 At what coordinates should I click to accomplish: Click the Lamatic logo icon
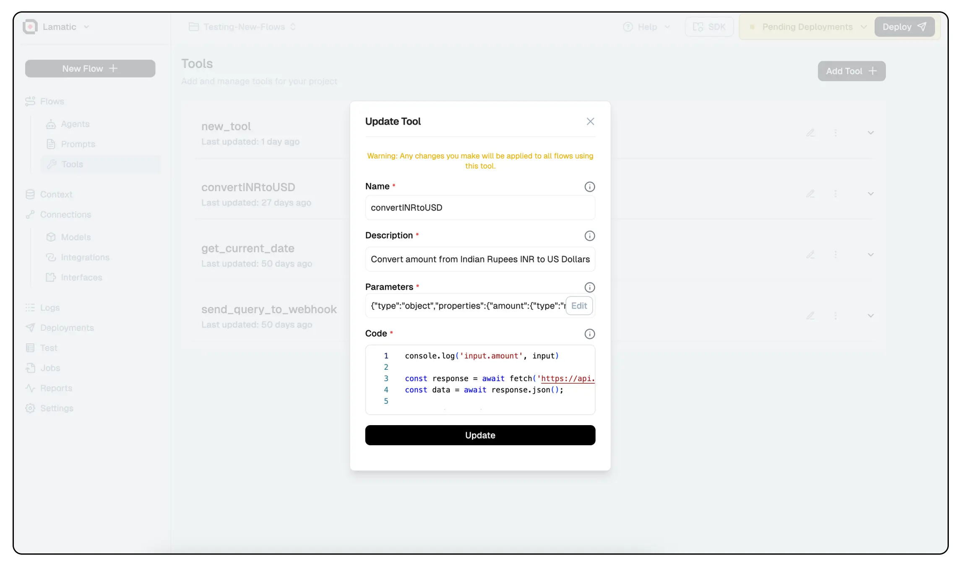(30, 27)
